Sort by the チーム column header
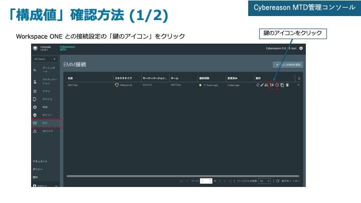 (x=174, y=78)
